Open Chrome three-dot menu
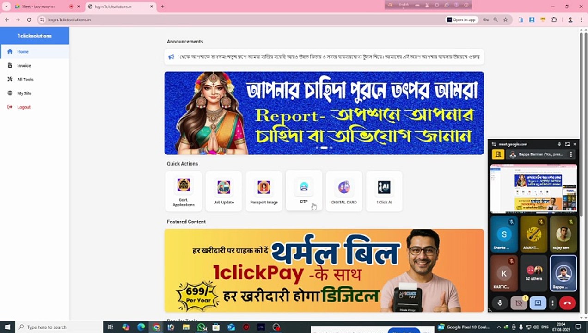Image resolution: width=588 pixels, height=333 pixels. (581, 20)
